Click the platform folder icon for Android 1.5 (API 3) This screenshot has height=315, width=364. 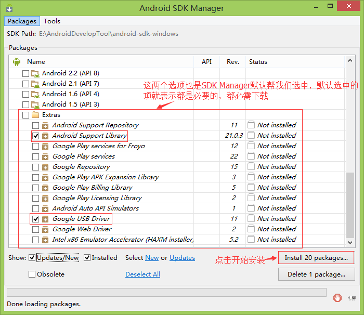coord(35,105)
